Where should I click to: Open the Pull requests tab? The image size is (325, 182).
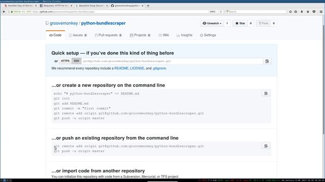pyautogui.click(x=108, y=35)
